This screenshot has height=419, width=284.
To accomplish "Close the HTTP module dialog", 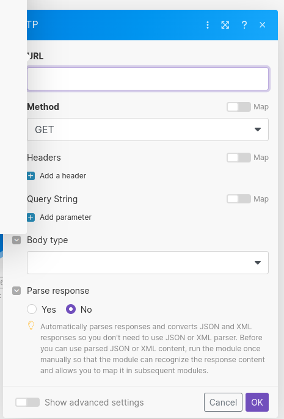I will coord(263,25).
